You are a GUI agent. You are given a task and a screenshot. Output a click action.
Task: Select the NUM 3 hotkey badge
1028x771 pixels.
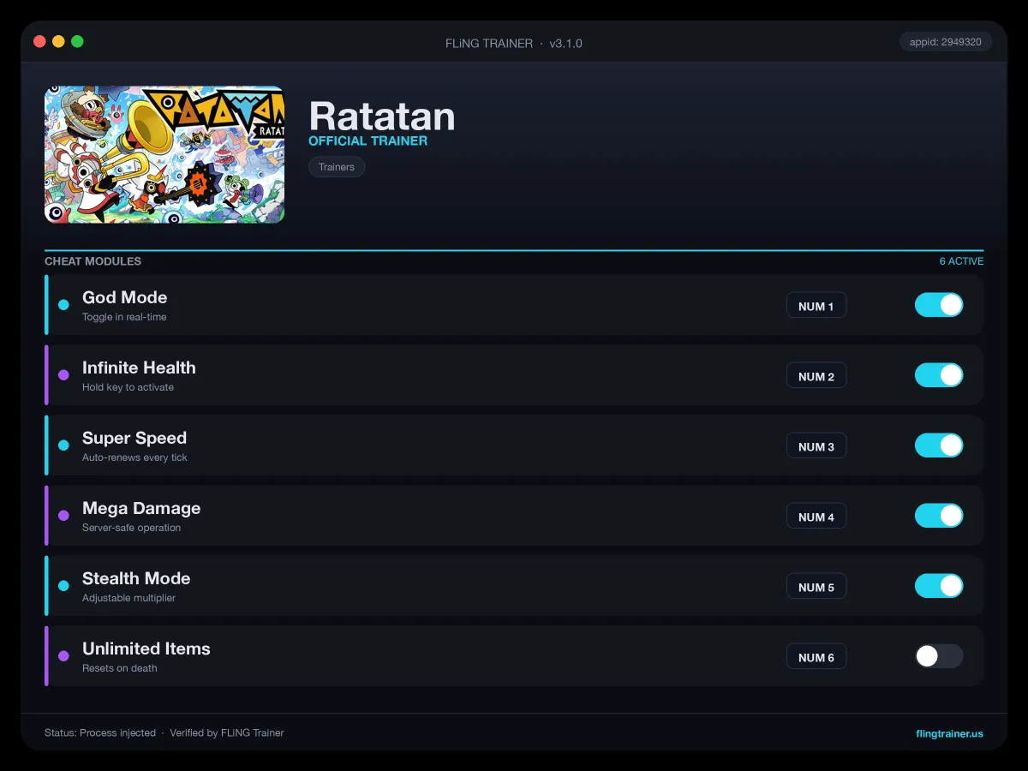tap(816, 446)
